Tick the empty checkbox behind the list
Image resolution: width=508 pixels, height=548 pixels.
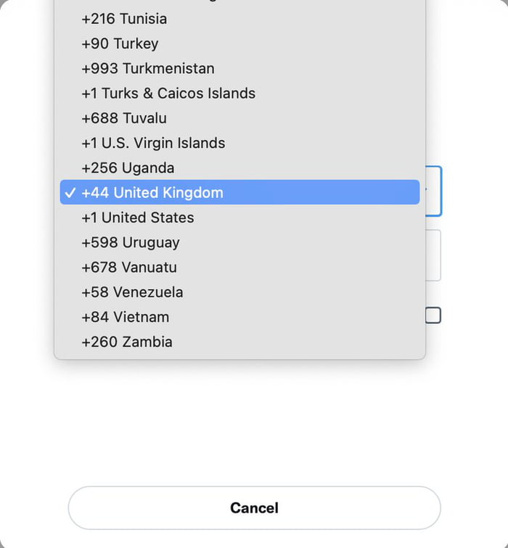[x=433, y=315]
